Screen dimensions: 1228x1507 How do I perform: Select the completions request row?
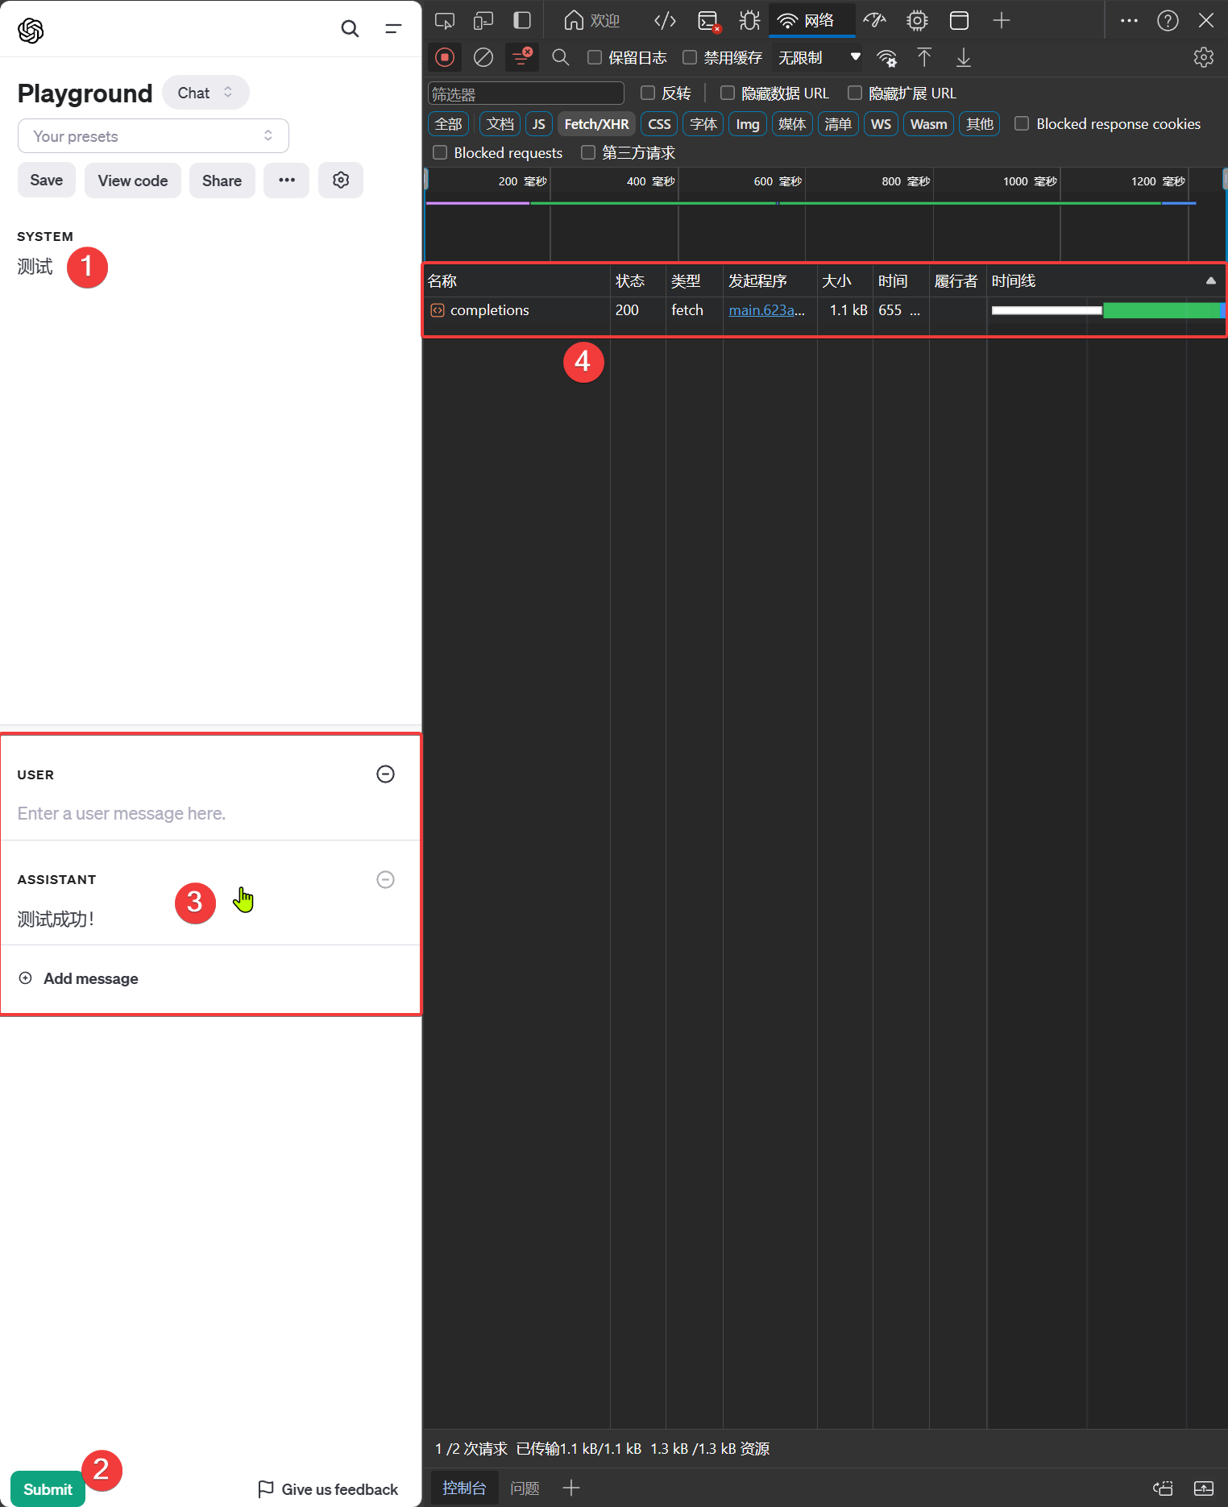click(x=824, y=310)
